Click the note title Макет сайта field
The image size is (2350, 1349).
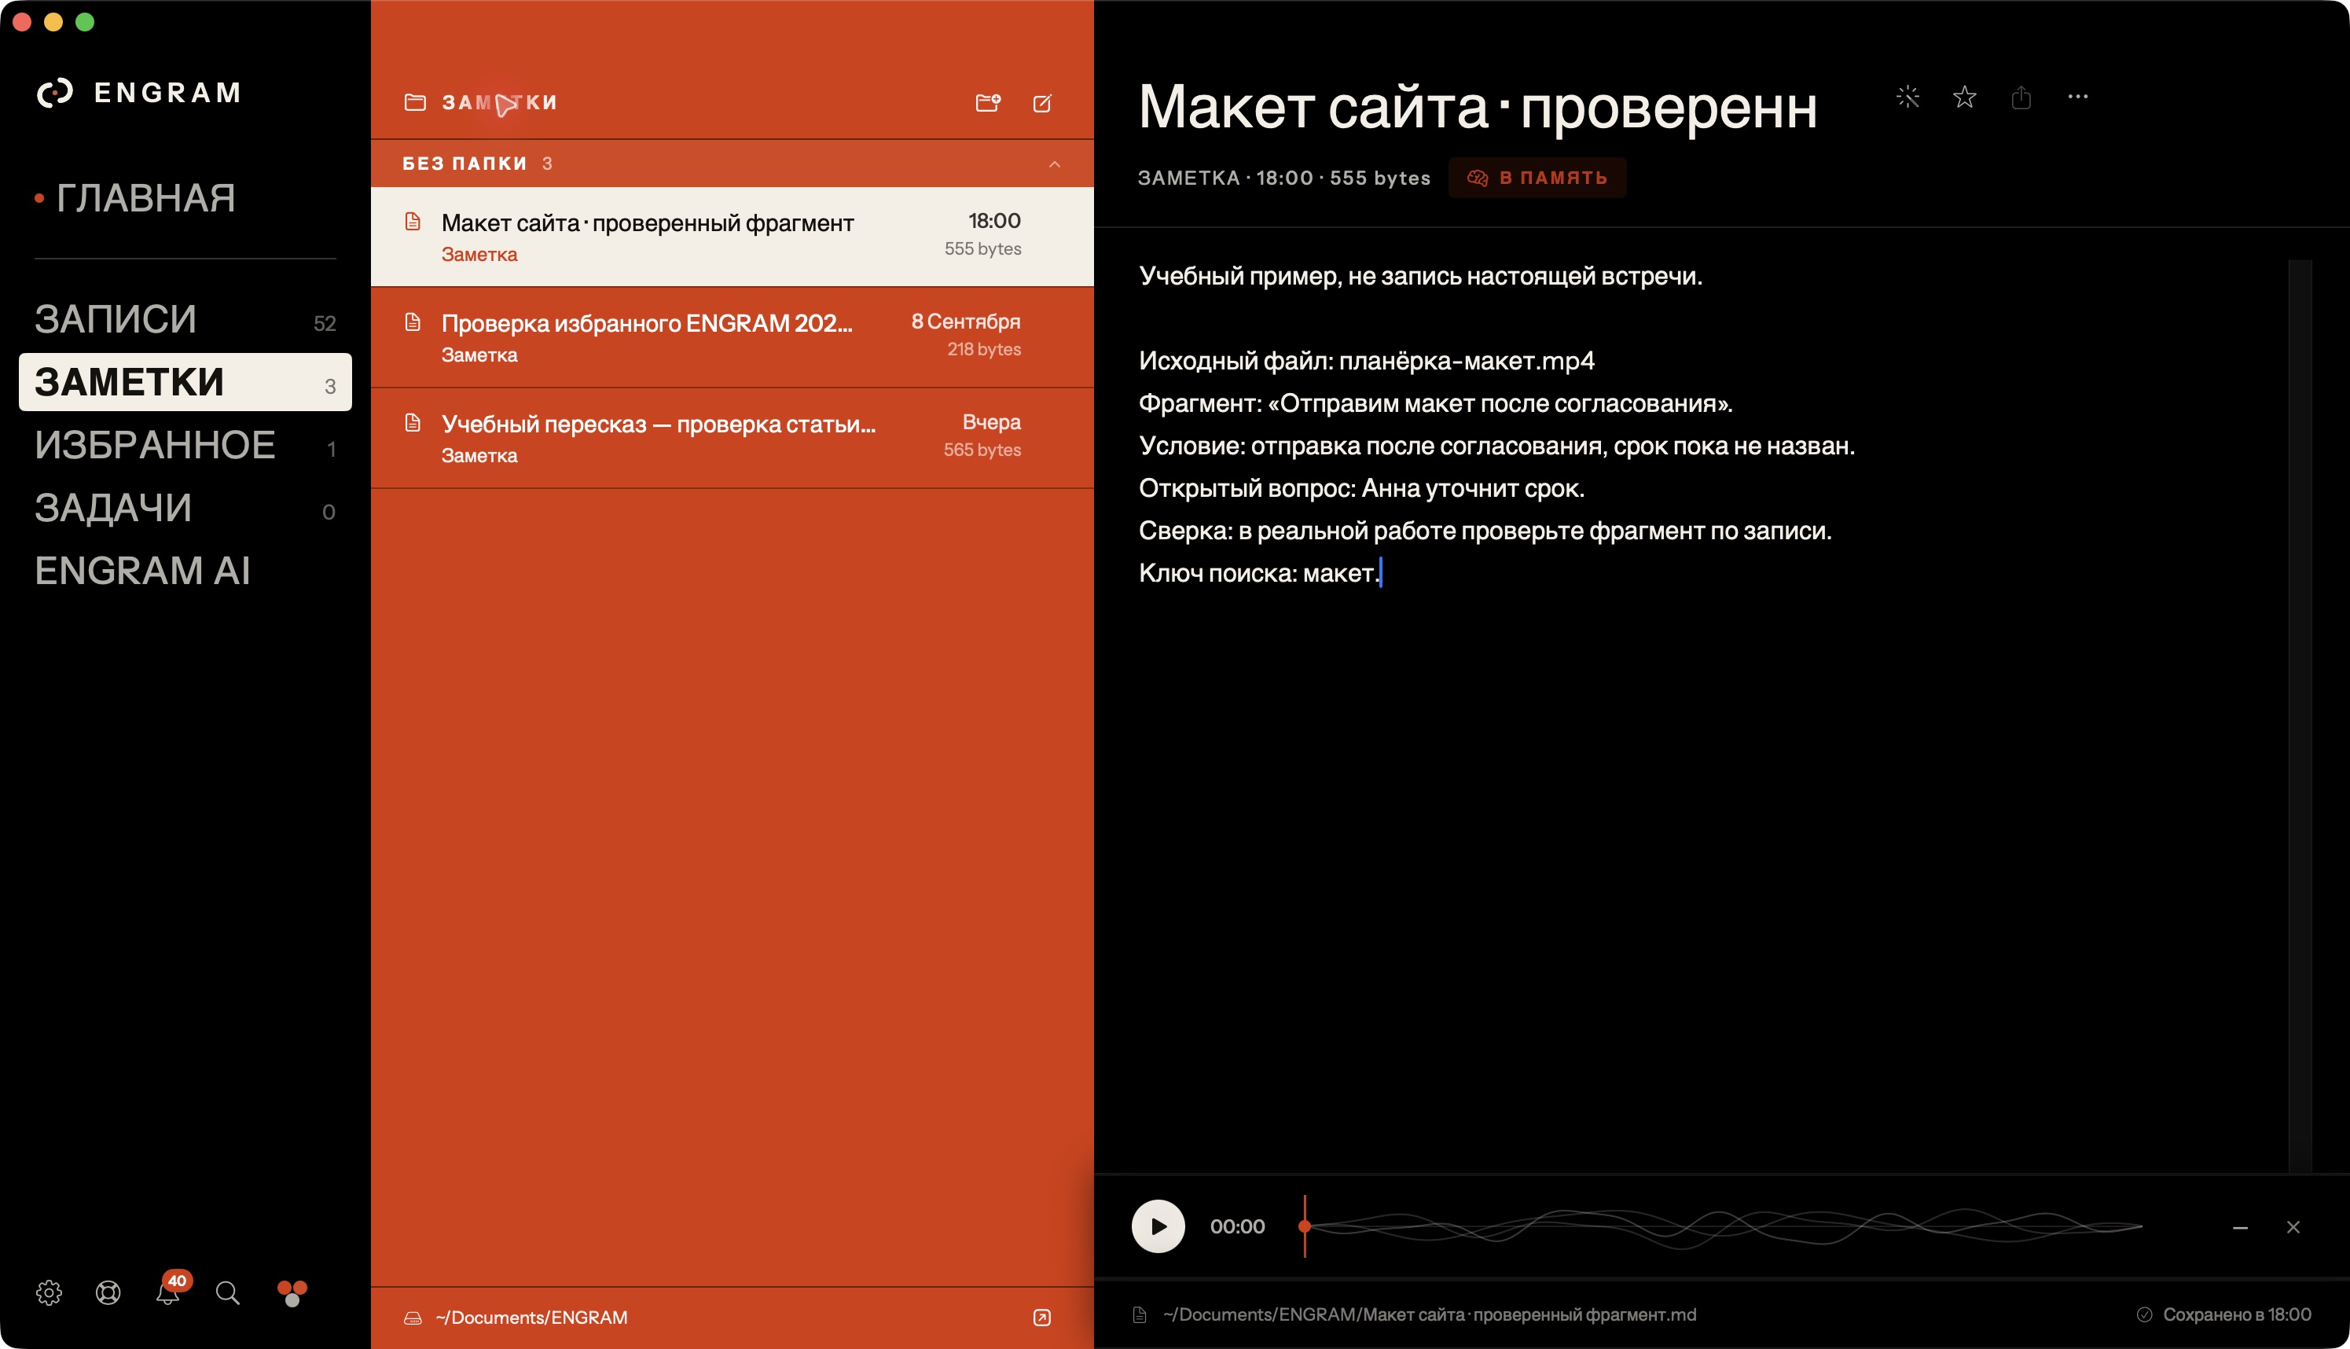click(x=1478, y=108)
